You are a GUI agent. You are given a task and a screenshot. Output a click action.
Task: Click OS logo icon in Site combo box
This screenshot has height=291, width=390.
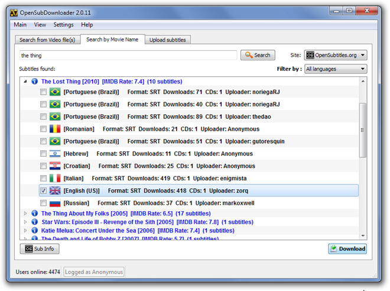coord(310,55)
